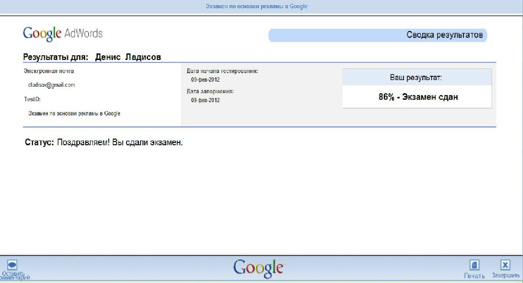Click the 86% - Экзамен сдан result
This screenshot has width=523, height=283.
tap(418, 97)
